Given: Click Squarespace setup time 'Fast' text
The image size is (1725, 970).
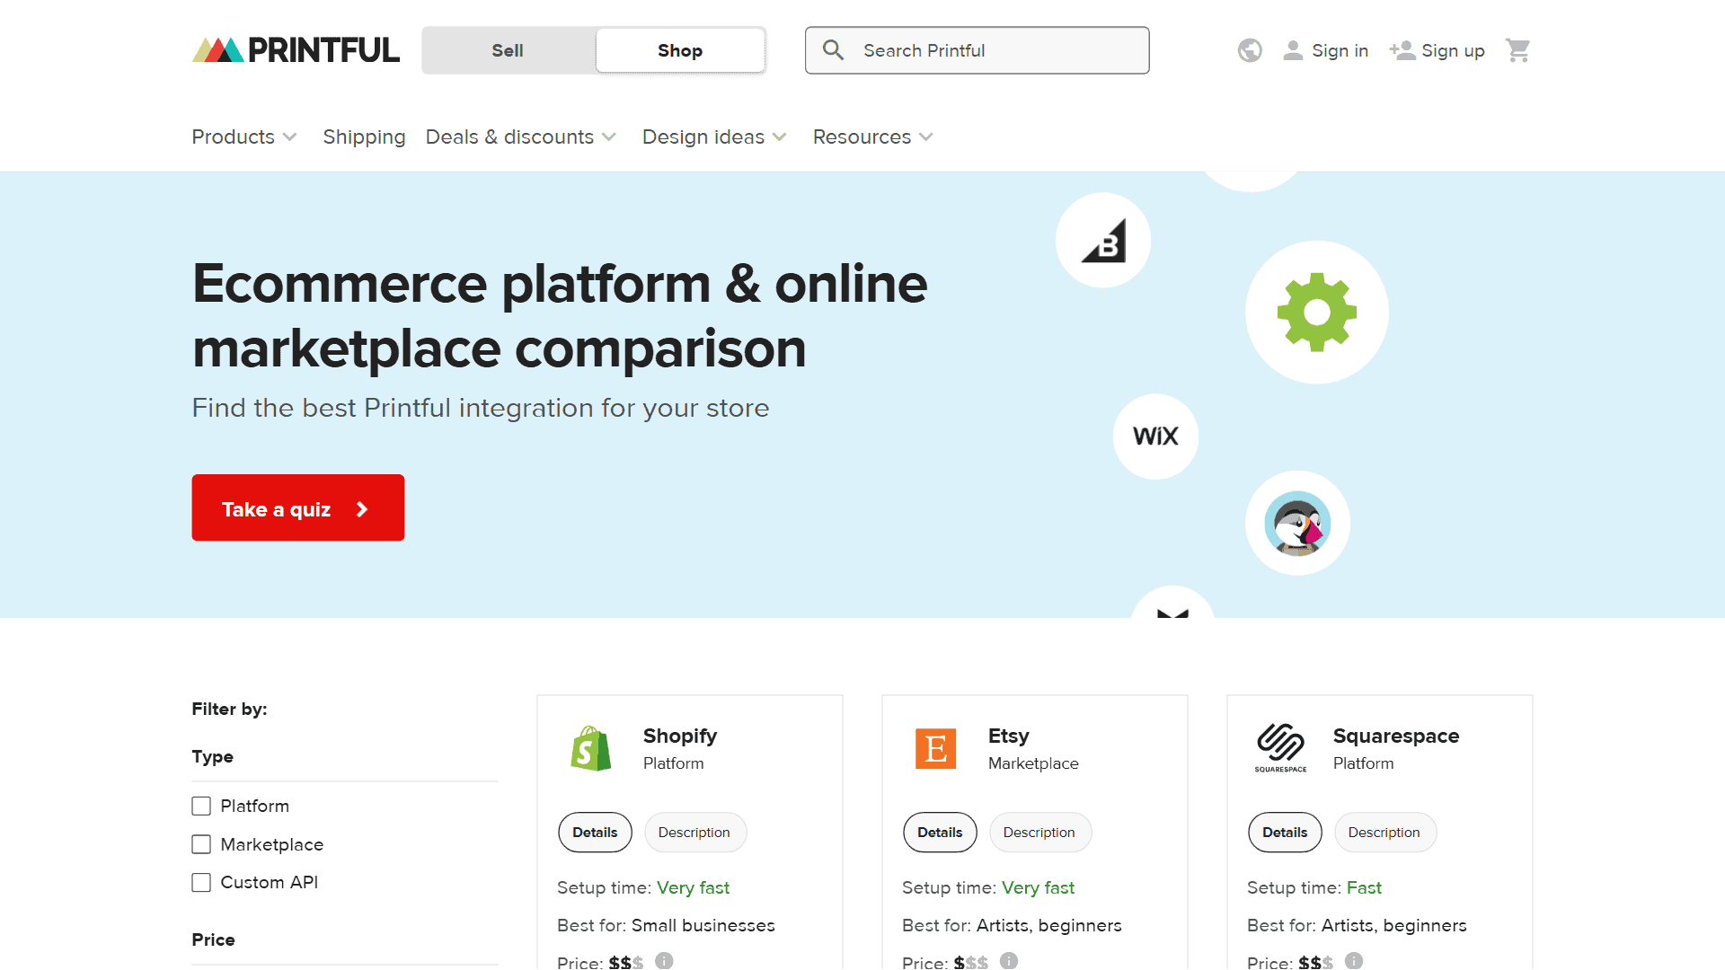Looking at the screenshot, I should pyautogui.click(x=1364, y=887).
